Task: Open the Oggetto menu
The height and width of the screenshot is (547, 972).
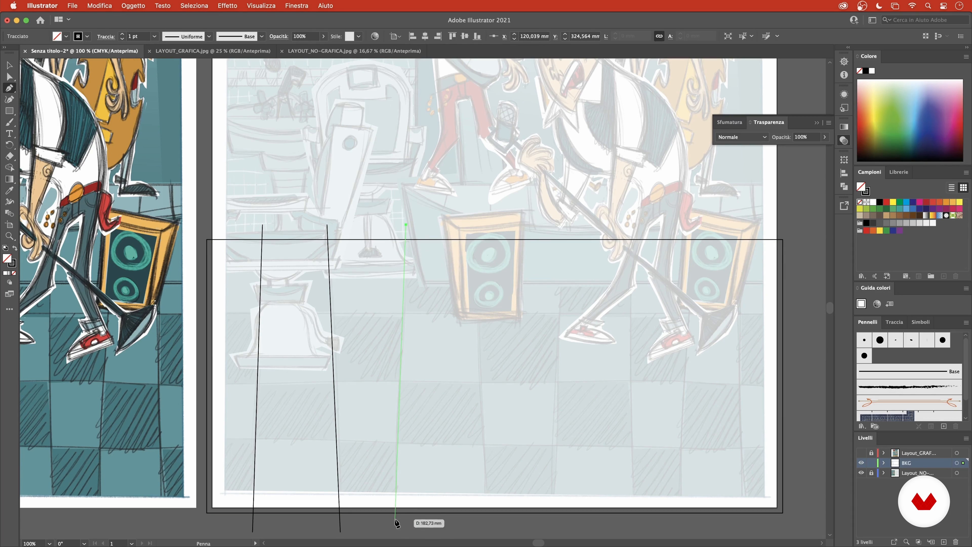Action: click(x=133, y=6)
